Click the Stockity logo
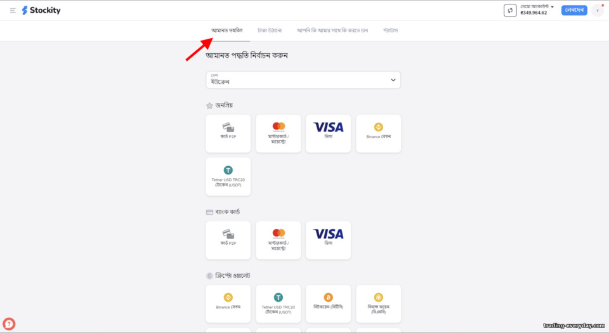Viewport: 609px width, 333px height. coord(41,11)
